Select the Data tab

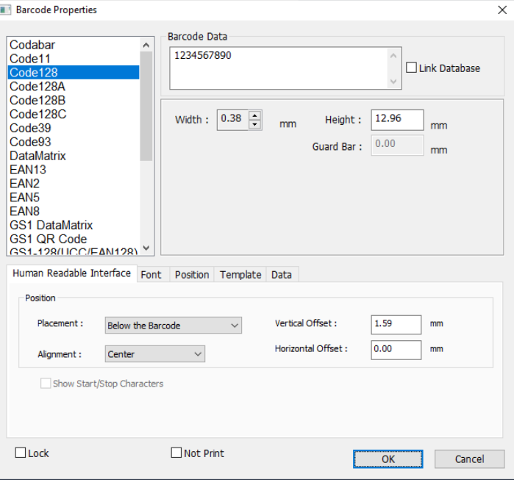coord(282,274)
